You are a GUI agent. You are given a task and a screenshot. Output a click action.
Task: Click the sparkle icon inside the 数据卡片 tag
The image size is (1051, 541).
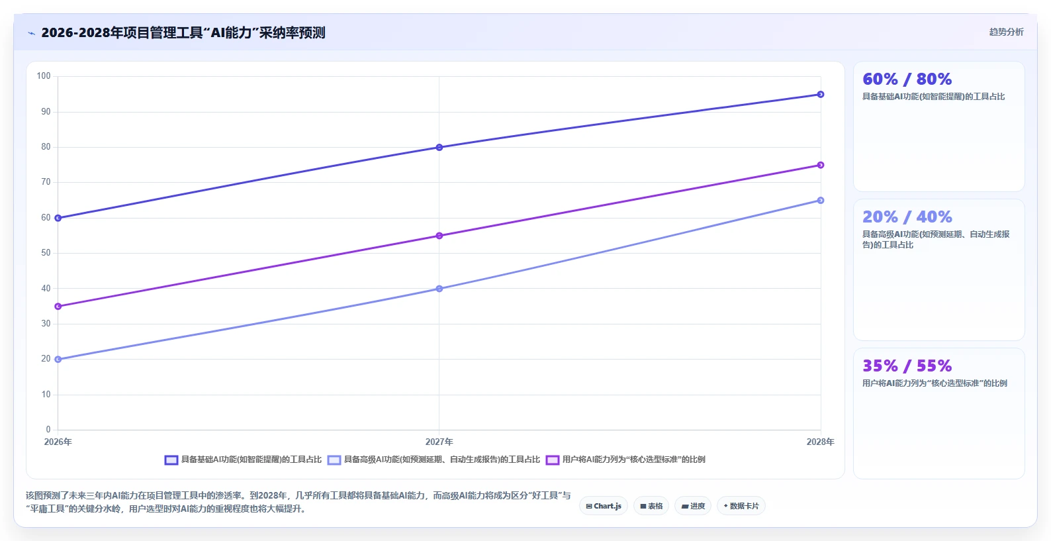[x=726, y=506]
